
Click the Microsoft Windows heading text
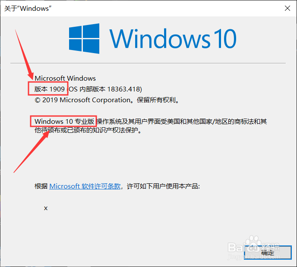point(65,79)
